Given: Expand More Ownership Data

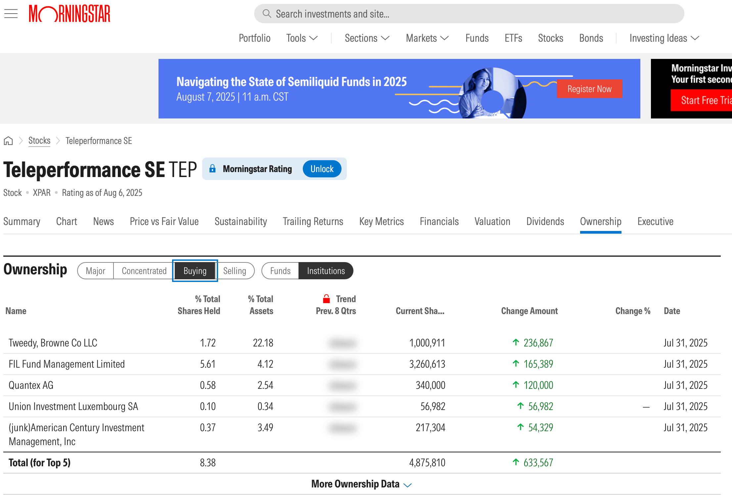Looking at the screenshot, I should click(361, 484).
